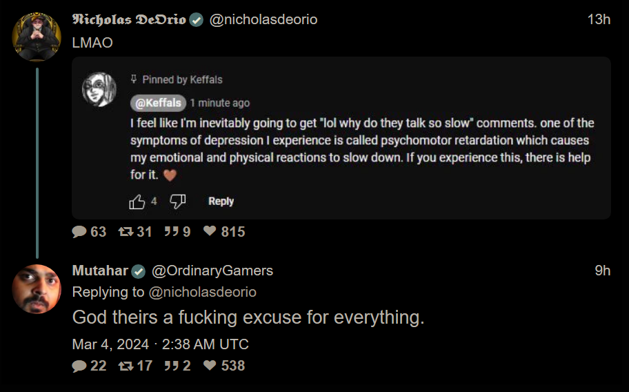Open the @OrdinaryGamers handle
This screenshot has height=392, width=629.
[x=212, y=271]
